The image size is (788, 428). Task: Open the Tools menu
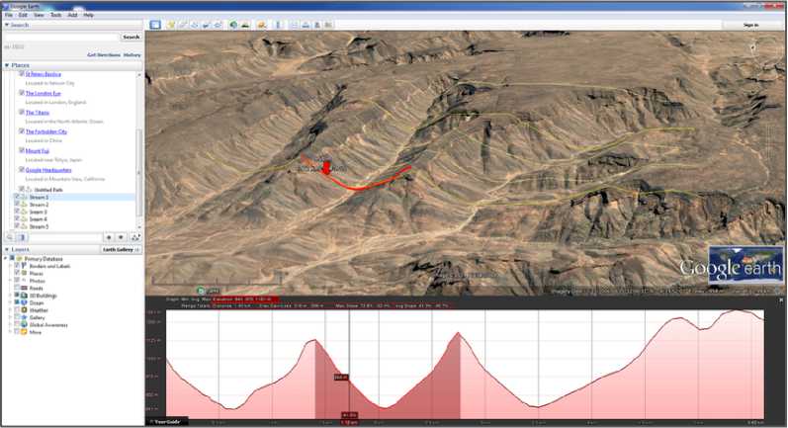(55, 15)
